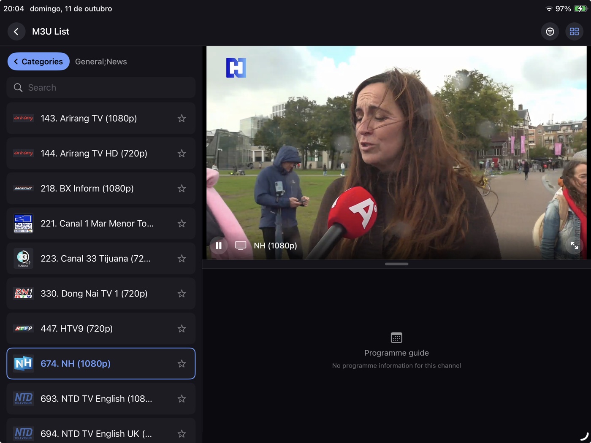
Task: Click the Mar Menor channel logo
Action: tap(23, 224)
